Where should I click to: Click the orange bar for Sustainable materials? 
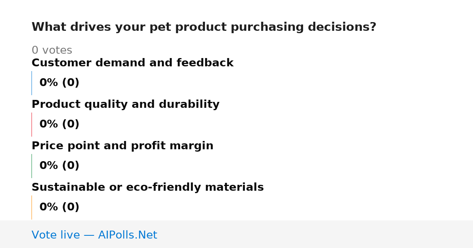(32, 207)
